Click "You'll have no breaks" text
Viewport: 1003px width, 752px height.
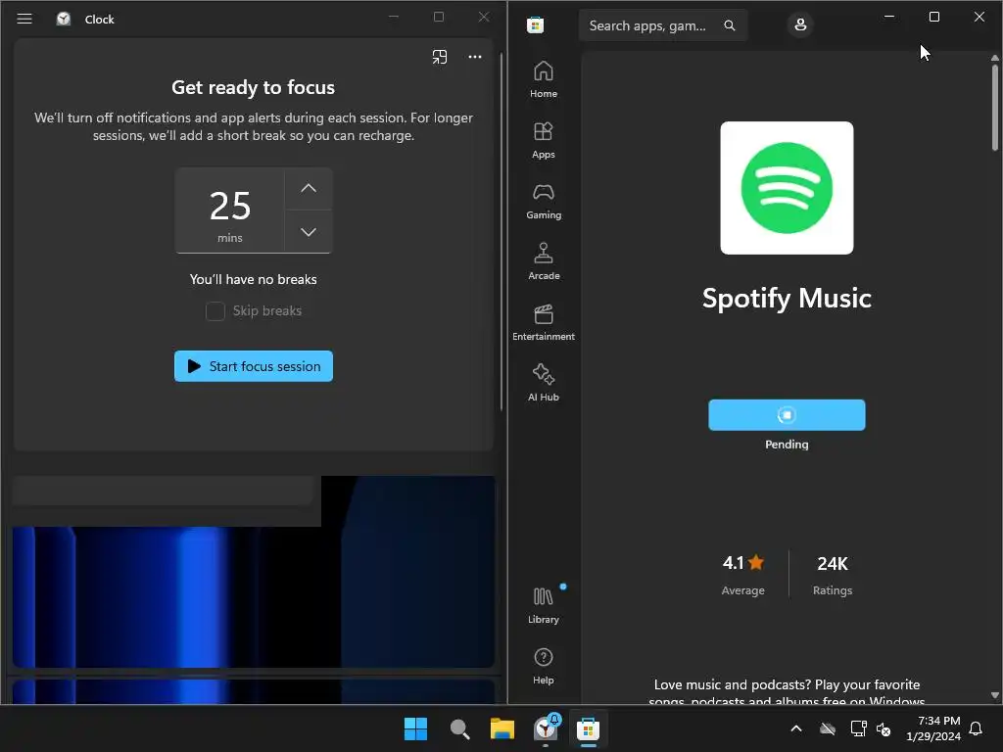click(x=254, y=279)
